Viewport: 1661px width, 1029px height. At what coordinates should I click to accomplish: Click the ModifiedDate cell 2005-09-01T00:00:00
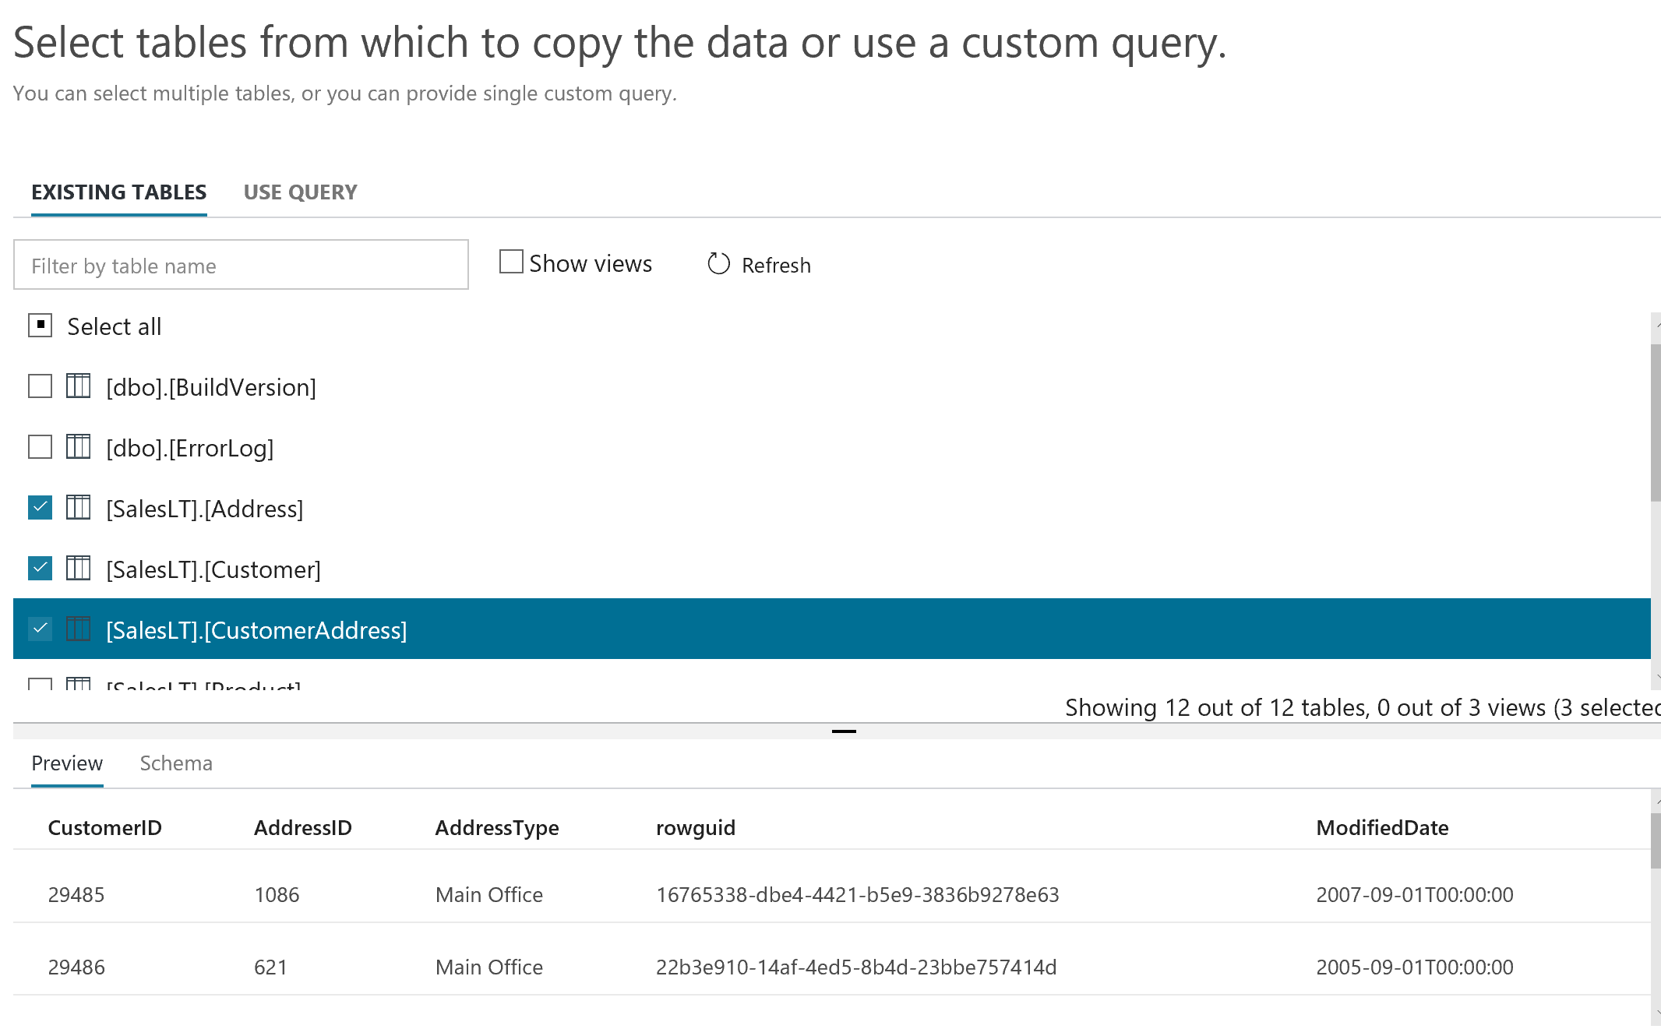click(1415, 967)
